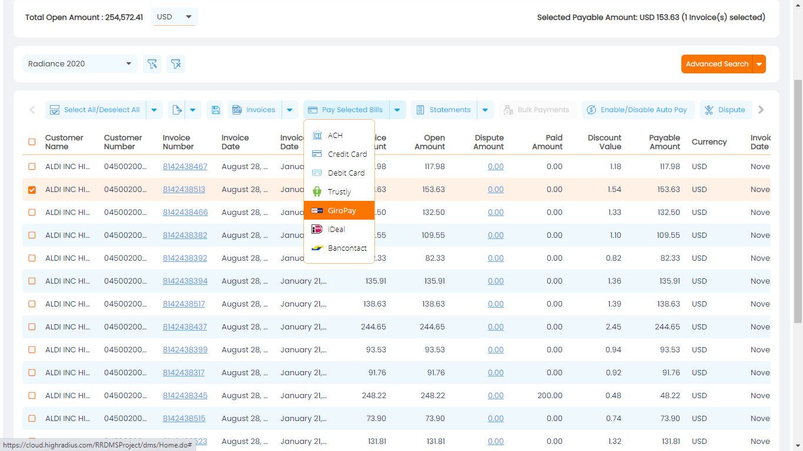Select the edit filter icon
The image size is (803, 451).
coord(152,64)
